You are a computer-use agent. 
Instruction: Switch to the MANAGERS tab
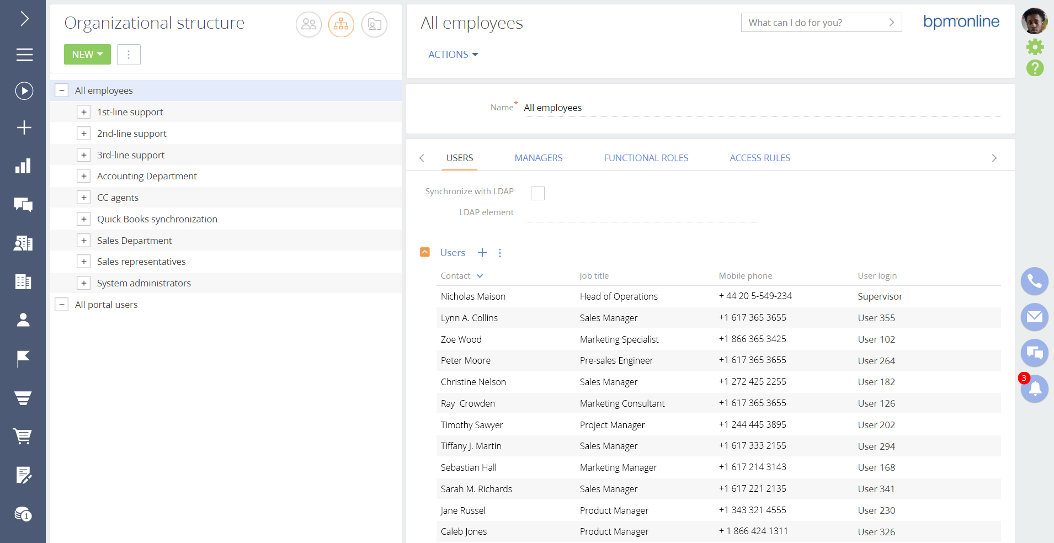coord(538,158)
